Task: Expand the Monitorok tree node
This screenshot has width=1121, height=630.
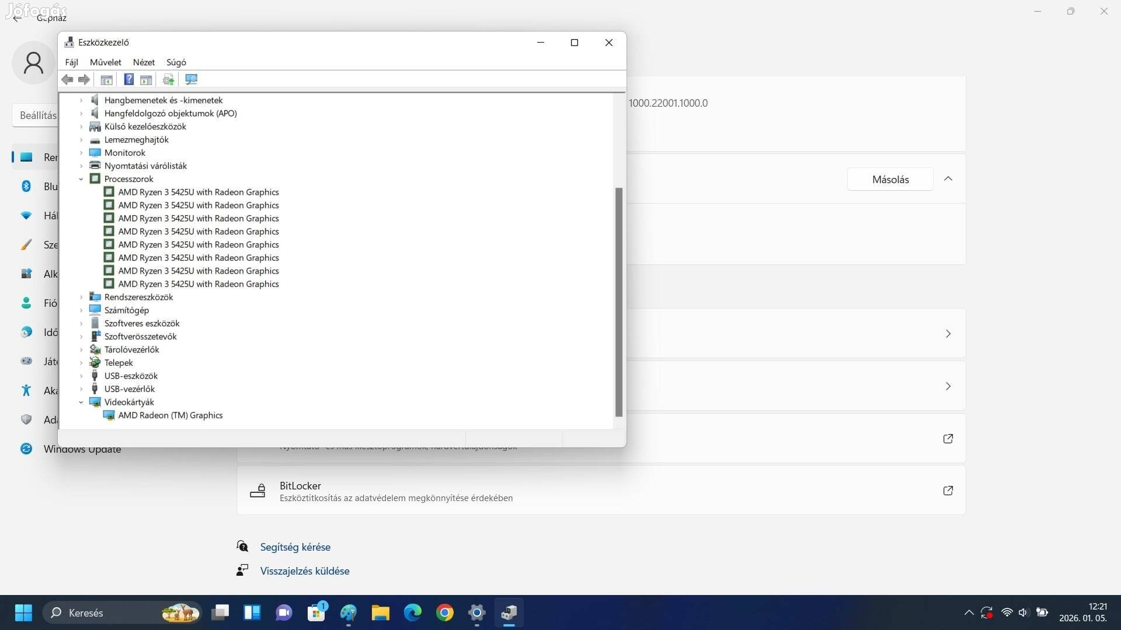Action: click(x=81, y=153)
